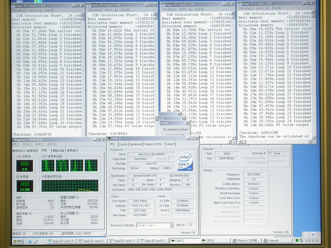Launch Internet Explorer from quick launch
The width and height of the screenshot is (331, 248).
pos(29,241)
